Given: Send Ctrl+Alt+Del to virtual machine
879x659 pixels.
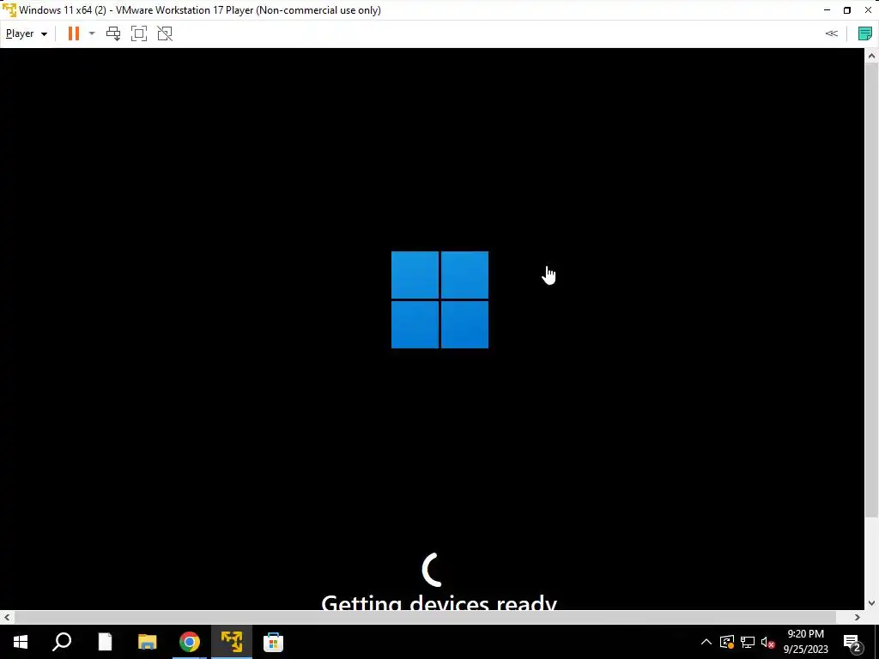Looking at the screenshot, I should point(113,33).
